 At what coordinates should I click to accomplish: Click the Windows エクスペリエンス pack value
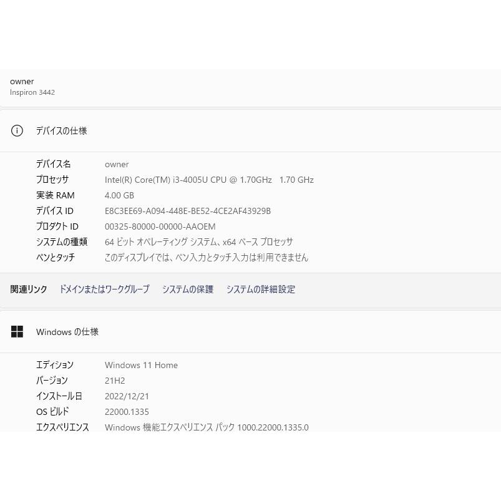pos(207,427)
